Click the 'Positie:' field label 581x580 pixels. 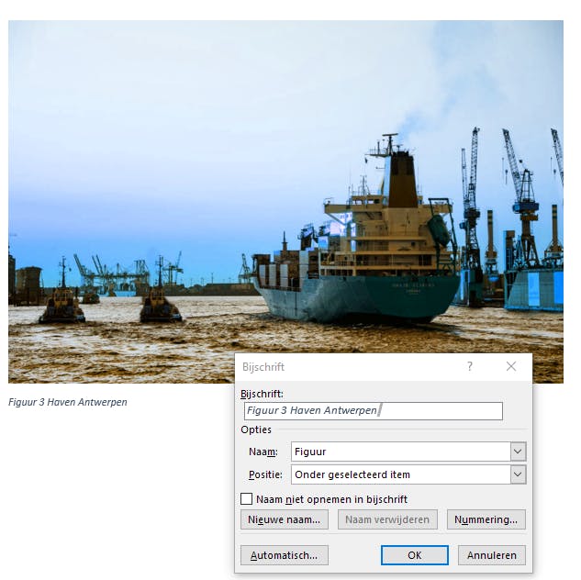coord(265,474)
